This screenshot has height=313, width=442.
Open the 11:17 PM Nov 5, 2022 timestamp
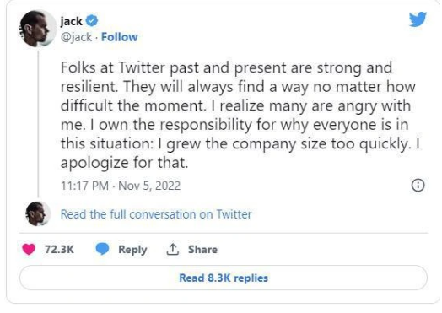121,186
